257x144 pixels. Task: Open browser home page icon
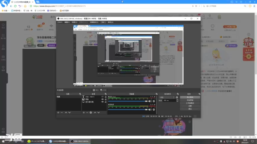[25, 6]
